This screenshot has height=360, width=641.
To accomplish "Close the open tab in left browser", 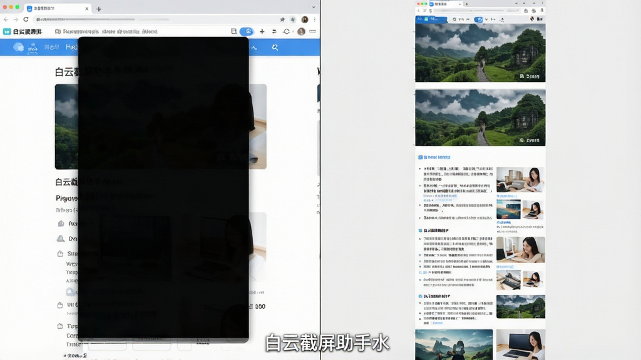I will coord(86,9).
